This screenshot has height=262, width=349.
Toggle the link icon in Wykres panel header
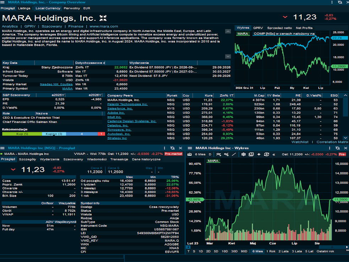[337, 148]
